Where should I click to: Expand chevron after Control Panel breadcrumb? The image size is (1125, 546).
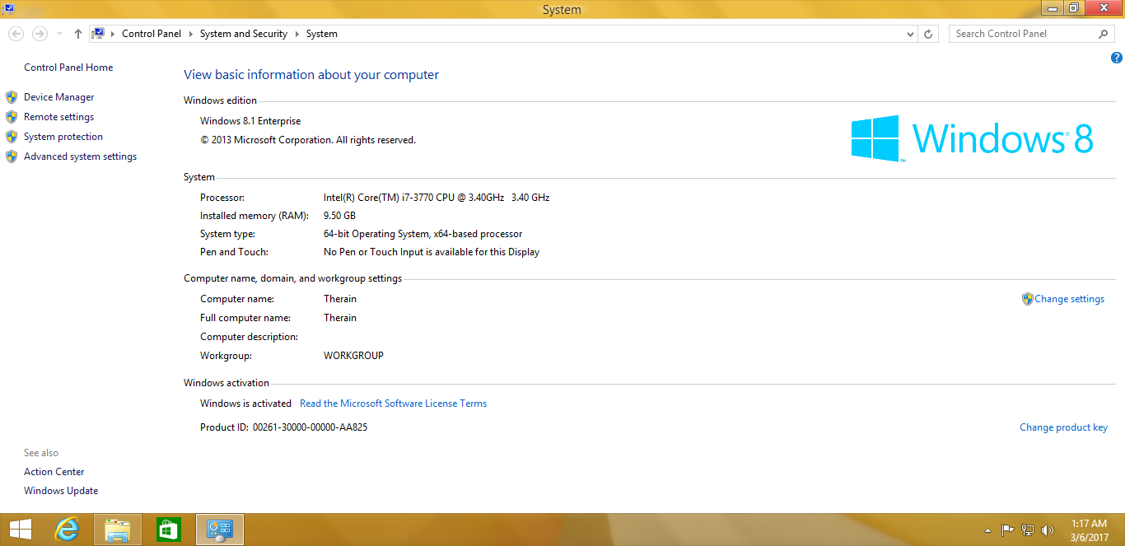(190, 34)
